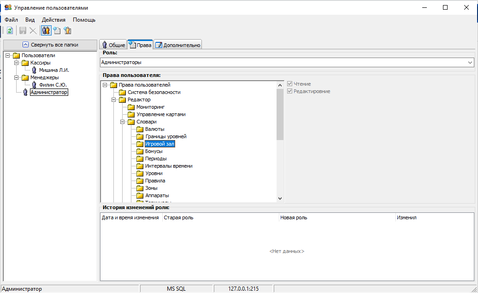Open the Помощь menu
478x293 pixels.
pyautogui.click(x=84, y=20)
